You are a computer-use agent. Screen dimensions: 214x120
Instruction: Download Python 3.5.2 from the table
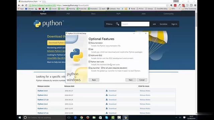[112, 95]
